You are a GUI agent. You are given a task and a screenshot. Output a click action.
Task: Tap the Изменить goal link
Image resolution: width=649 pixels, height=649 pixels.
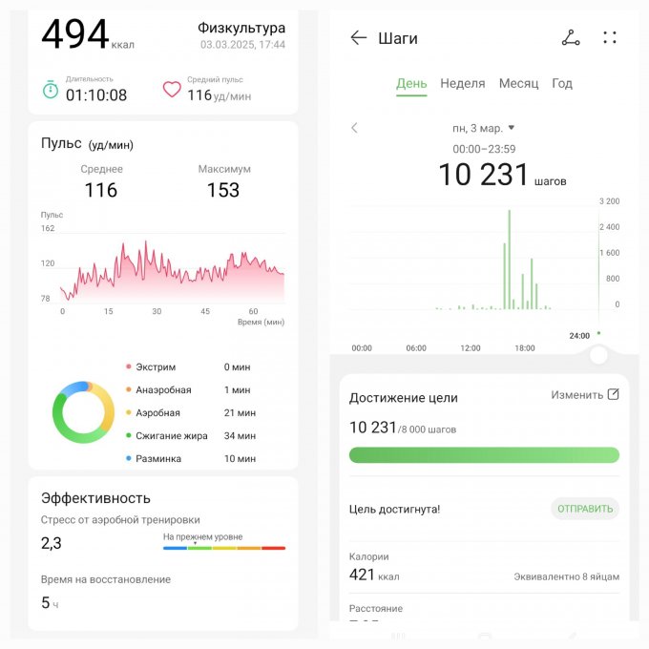click(x=576, y=394)
